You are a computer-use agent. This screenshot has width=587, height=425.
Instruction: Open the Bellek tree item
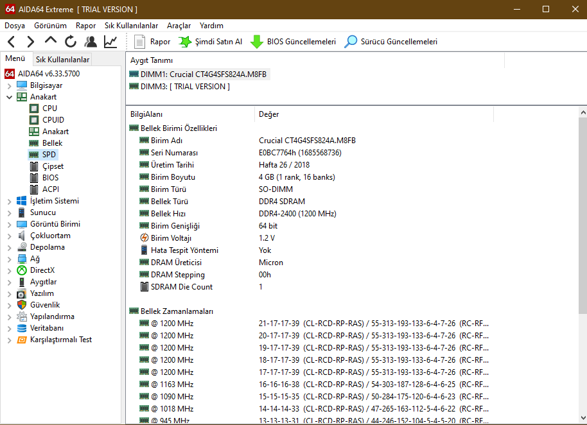click(52, 143)
